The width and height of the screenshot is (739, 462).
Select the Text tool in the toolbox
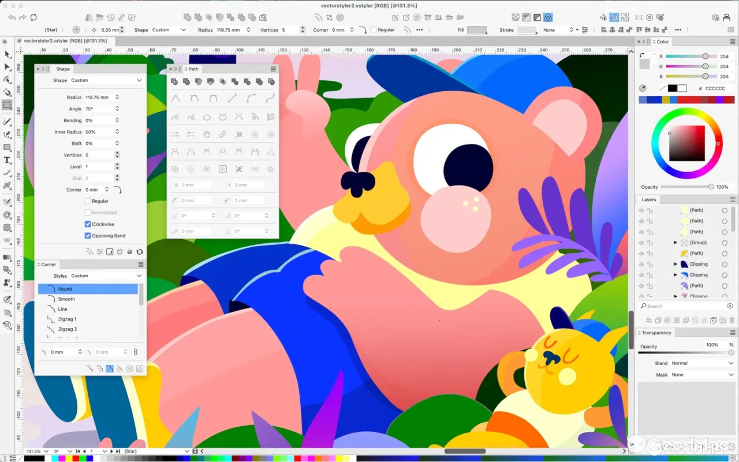8,160
